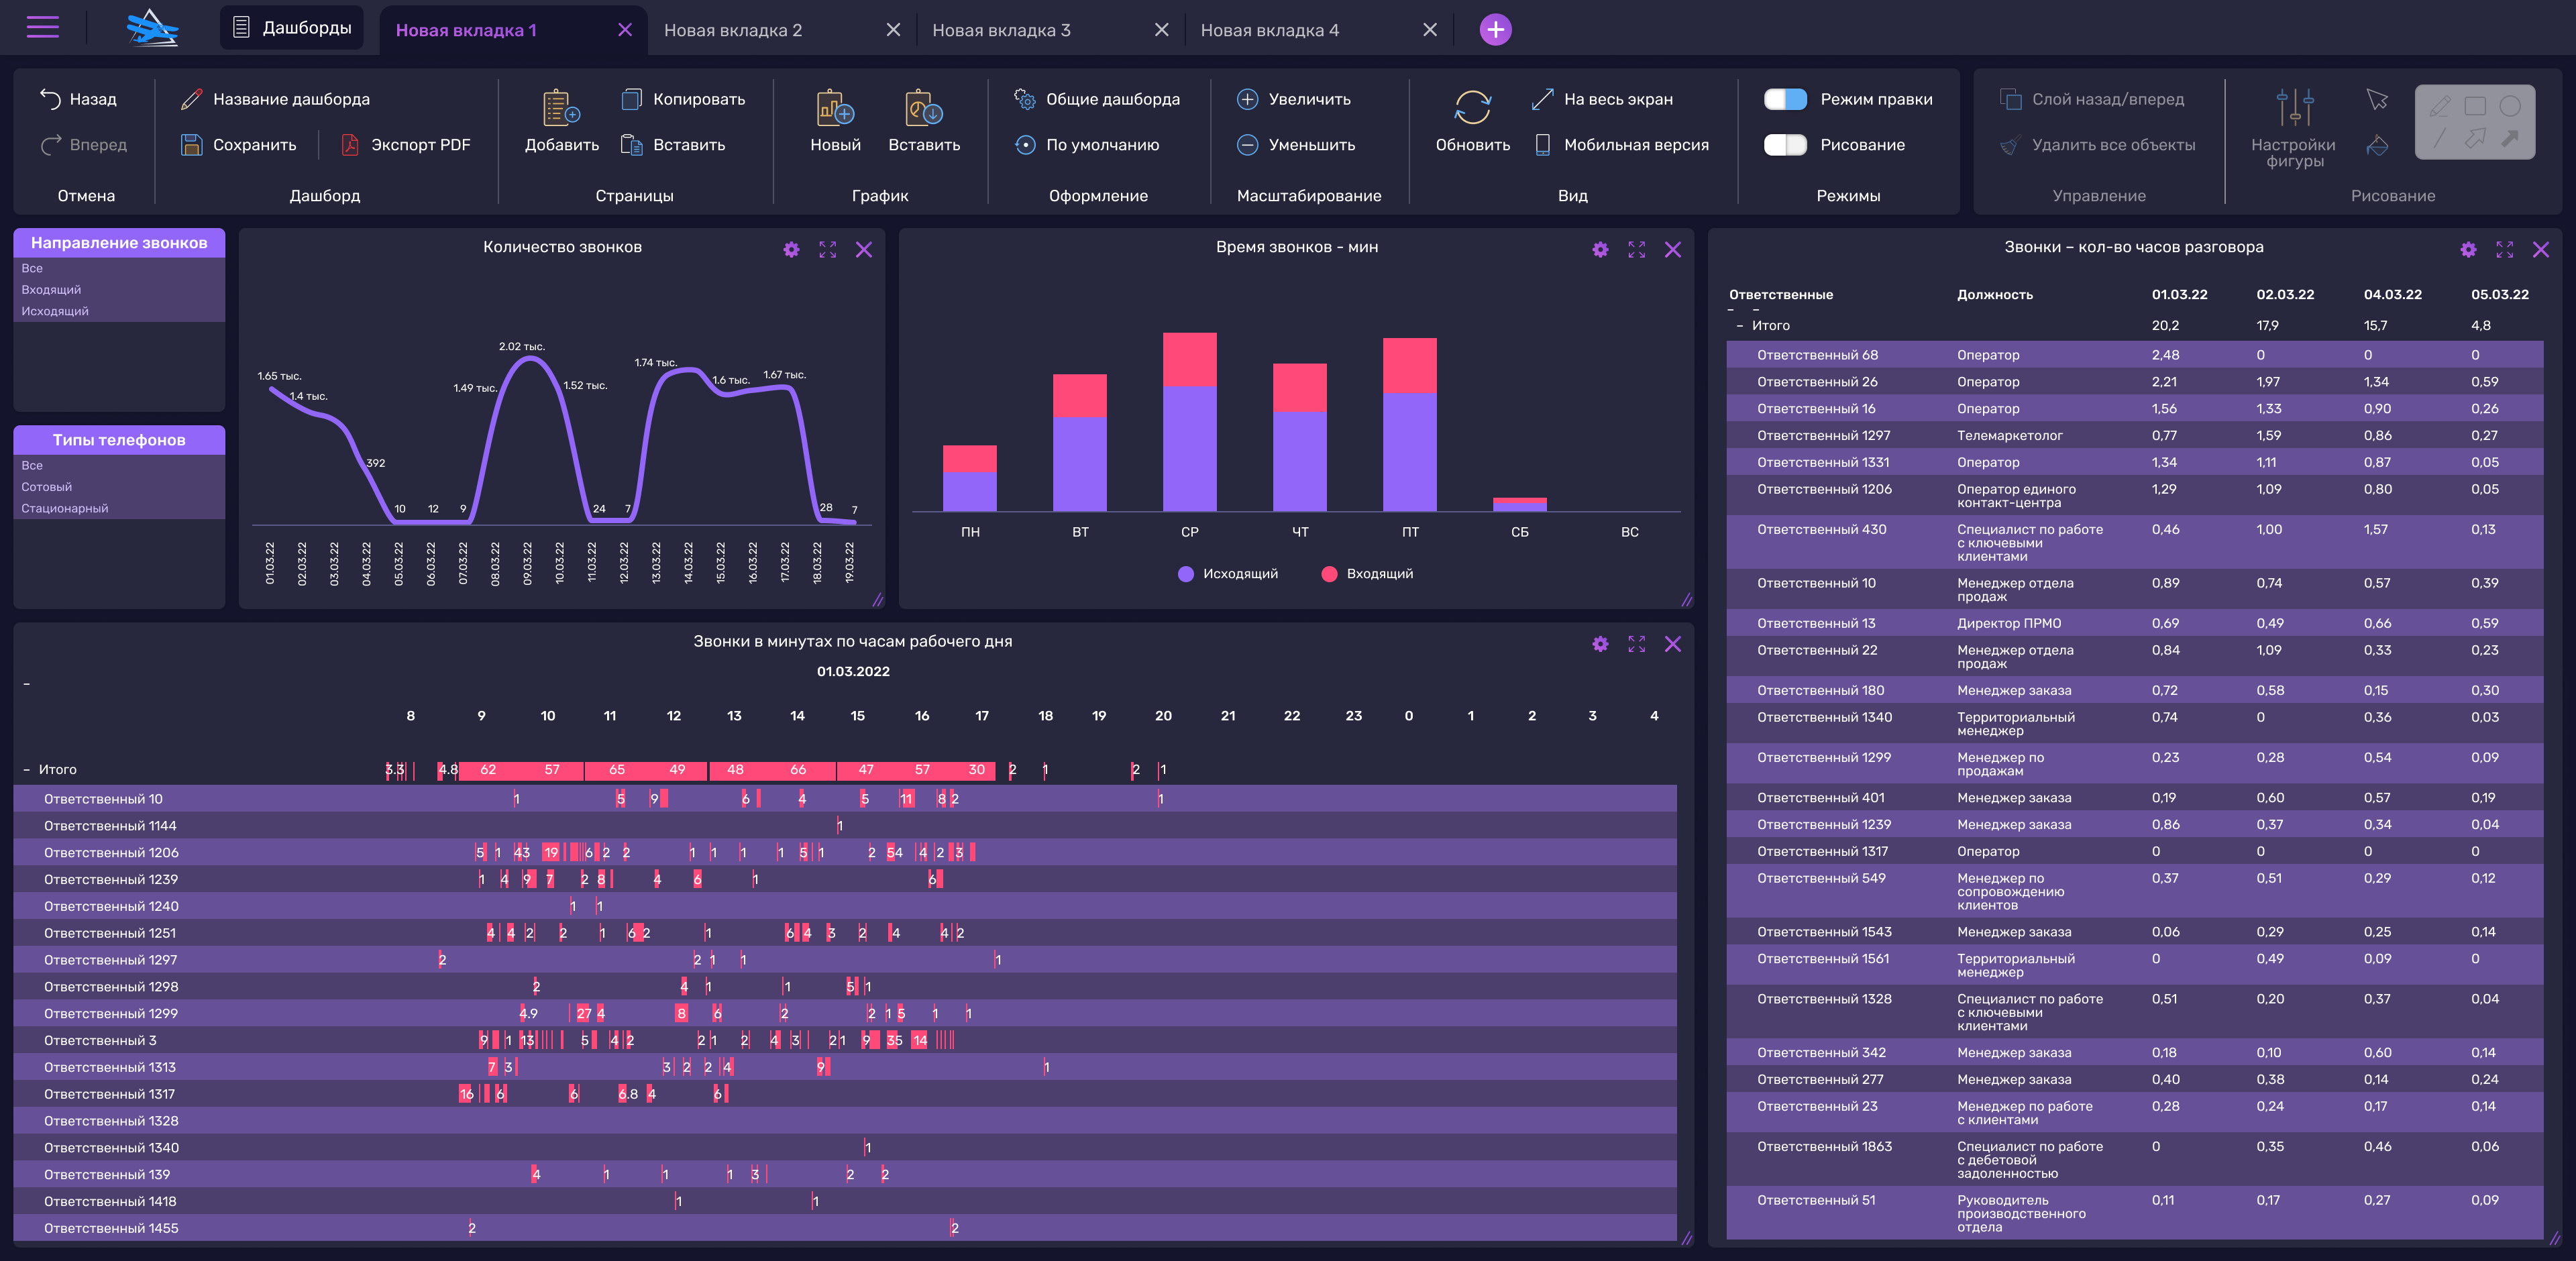Filter calls by Исходящий direction

(55, 311)
